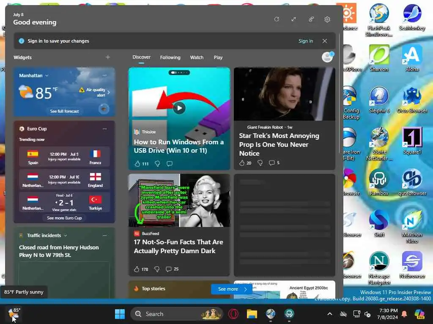Open Netherlands vs England match row

64,180
